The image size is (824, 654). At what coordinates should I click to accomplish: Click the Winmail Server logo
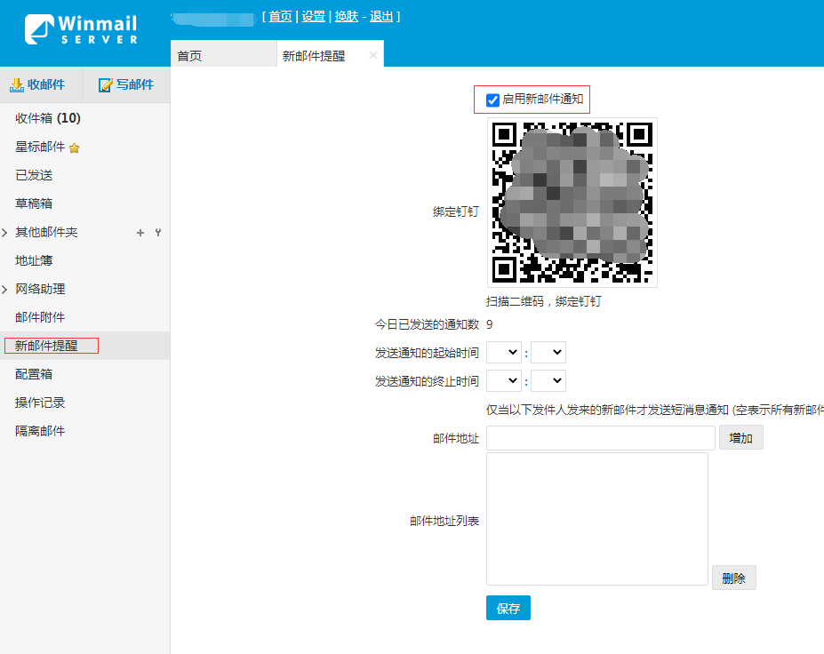(x=82, y=29)
